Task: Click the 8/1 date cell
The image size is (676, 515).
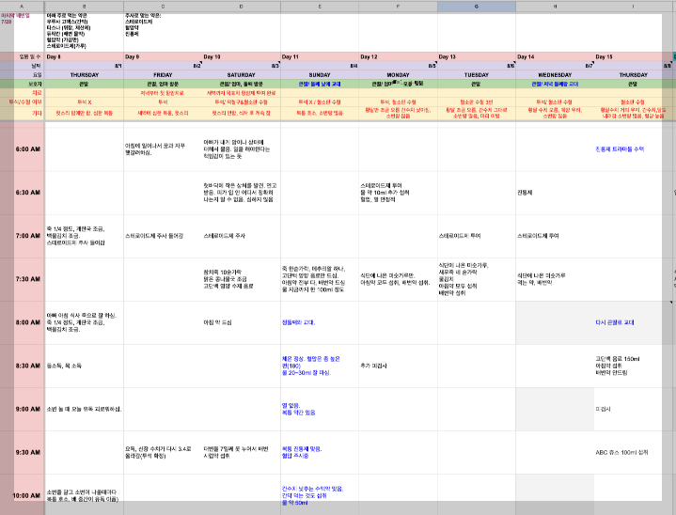Action: 84,66
